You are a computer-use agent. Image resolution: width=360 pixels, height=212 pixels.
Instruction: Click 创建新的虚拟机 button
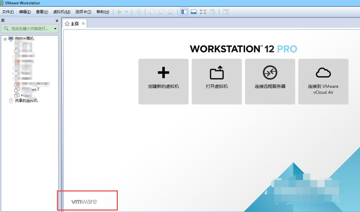[163, 81]
